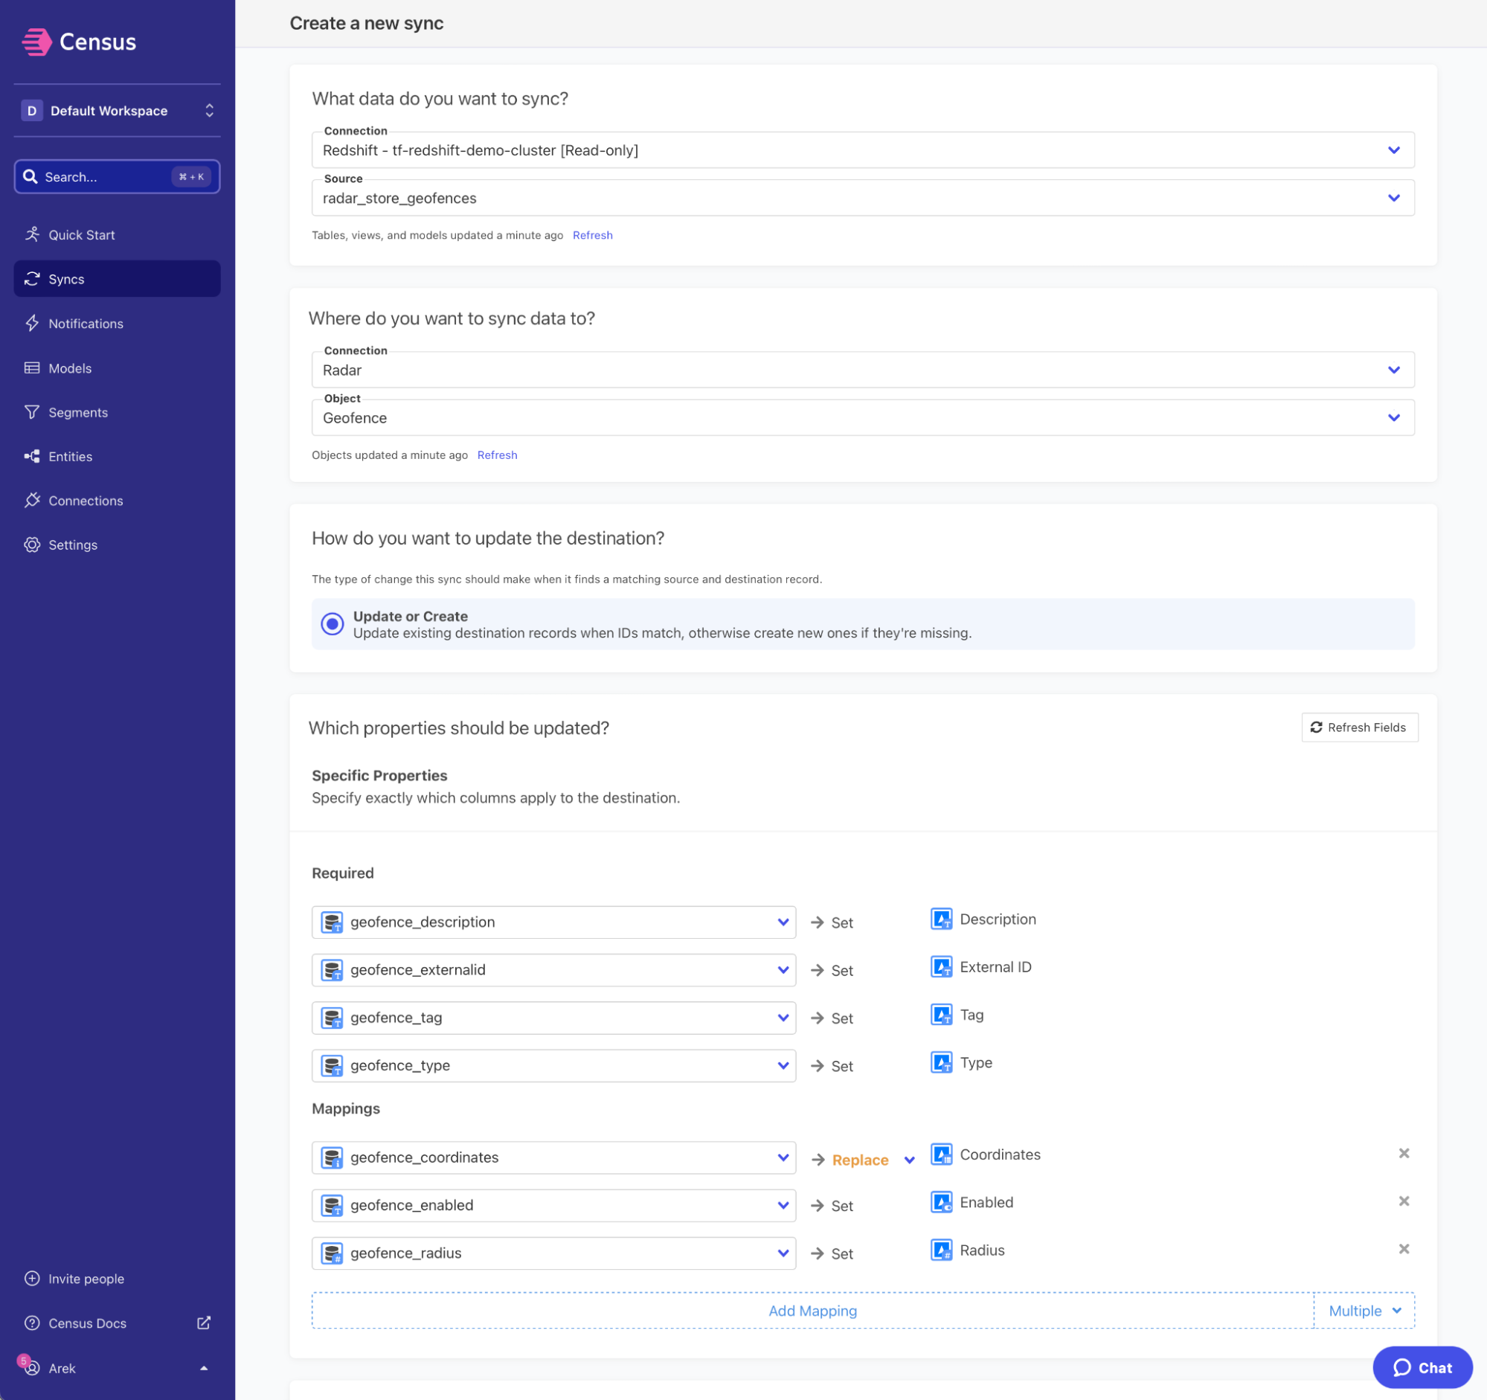Image resolution: width=1487 pixels, height=1400 pixels.
Task: Click the Add Mapping button
Action: (812, 1310)
